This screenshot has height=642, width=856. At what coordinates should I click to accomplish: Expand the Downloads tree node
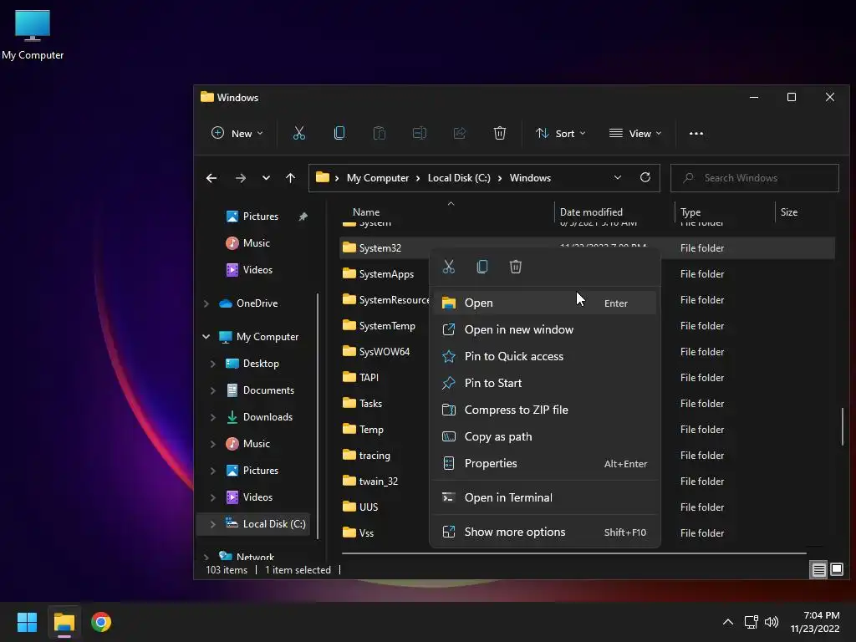tap(213, 417)
